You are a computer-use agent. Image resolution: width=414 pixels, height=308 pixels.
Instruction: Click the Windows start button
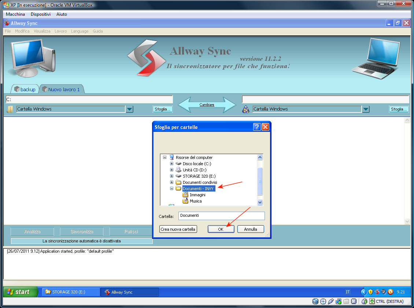(x=20, y=292)
